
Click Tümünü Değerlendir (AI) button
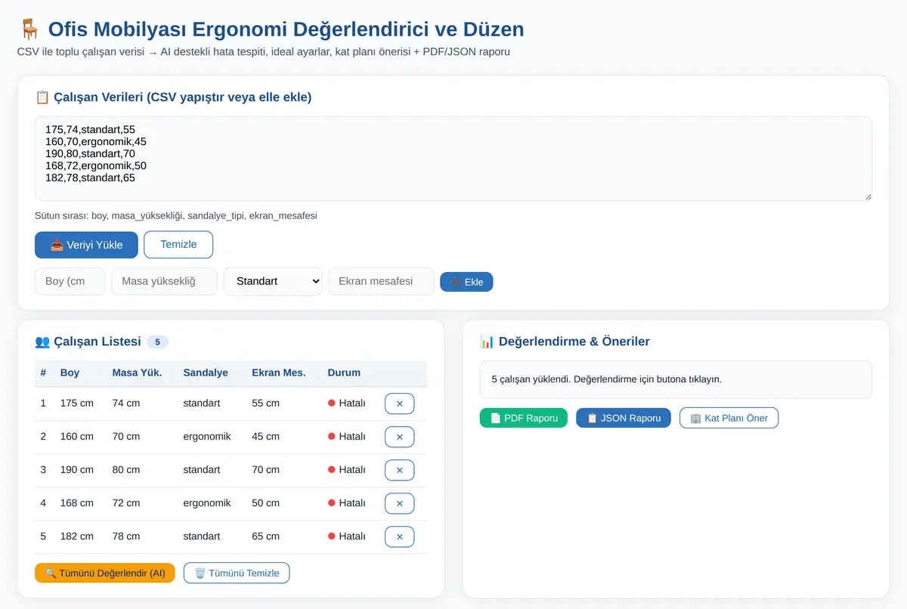pos(105,573)
